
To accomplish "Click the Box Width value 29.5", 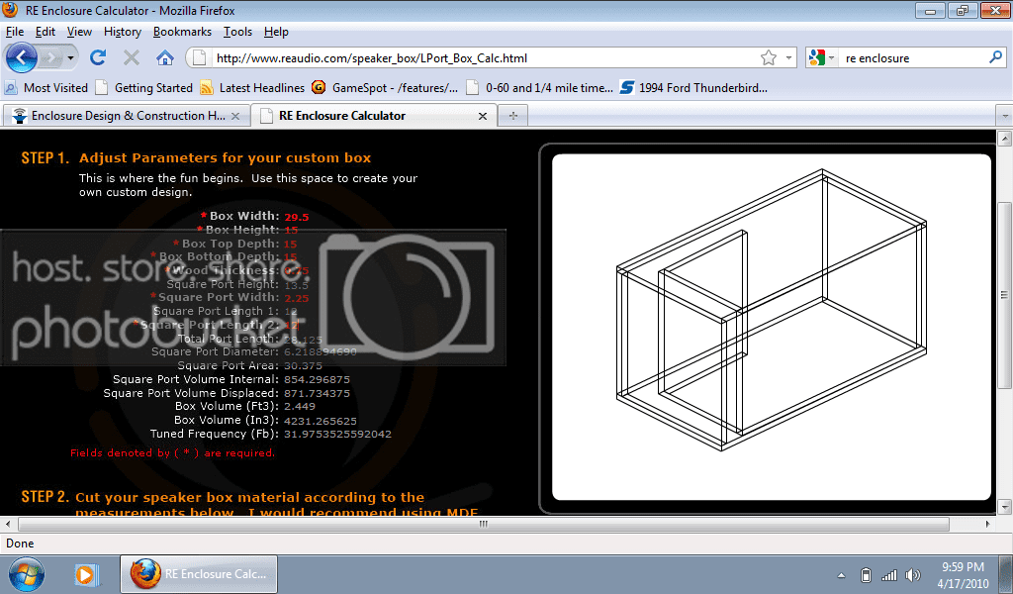I will pyautogui.click(x=297, y=217).
